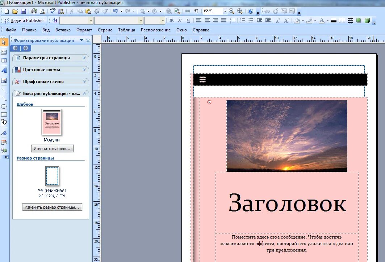This screenshot has width=385, height=262.
Task: Click the Select Objects pointer tool
Action: click(4, 42)
